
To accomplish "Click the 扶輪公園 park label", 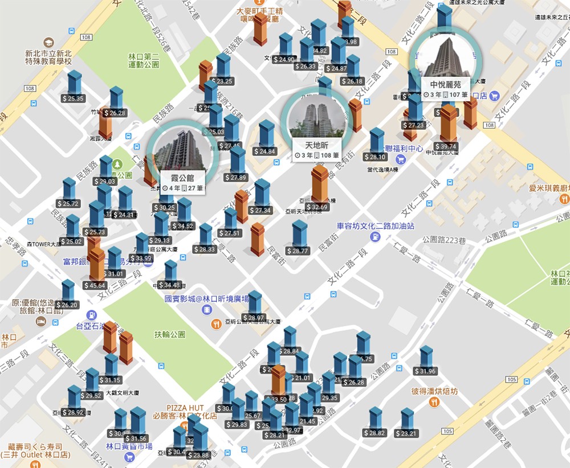I will 170,334.
